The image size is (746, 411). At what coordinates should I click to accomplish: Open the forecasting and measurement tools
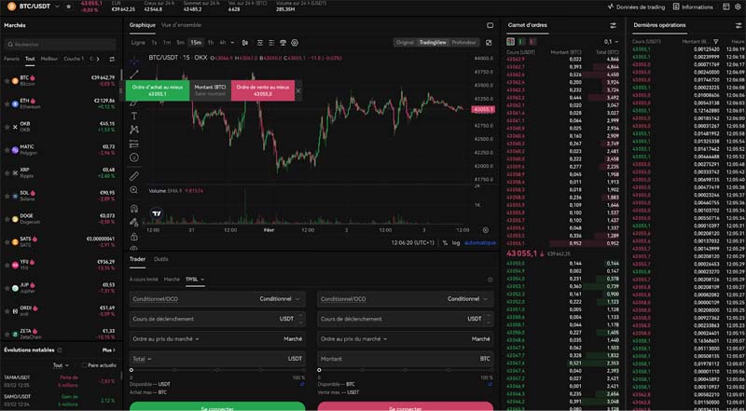pos(134,144)
